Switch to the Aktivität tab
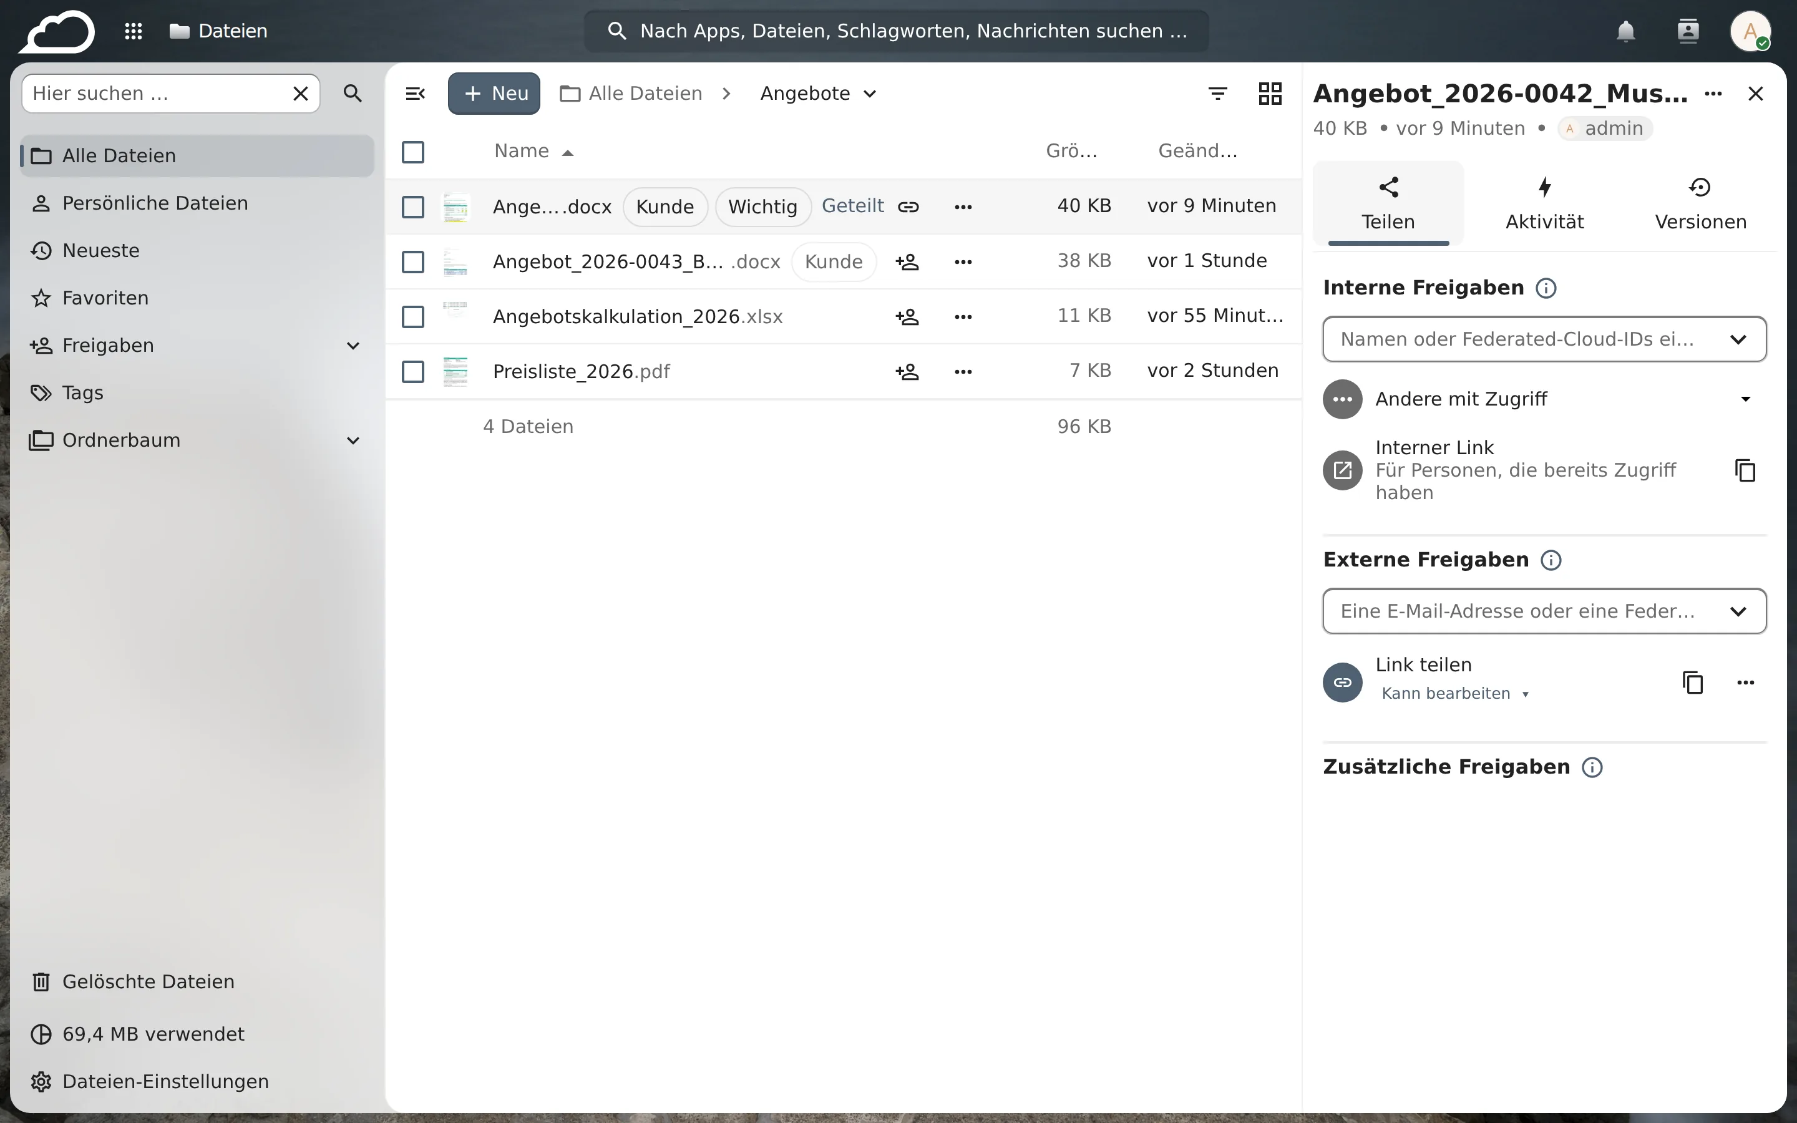This screenshot has width=1797, height=1123. [x=1544, y=204]
